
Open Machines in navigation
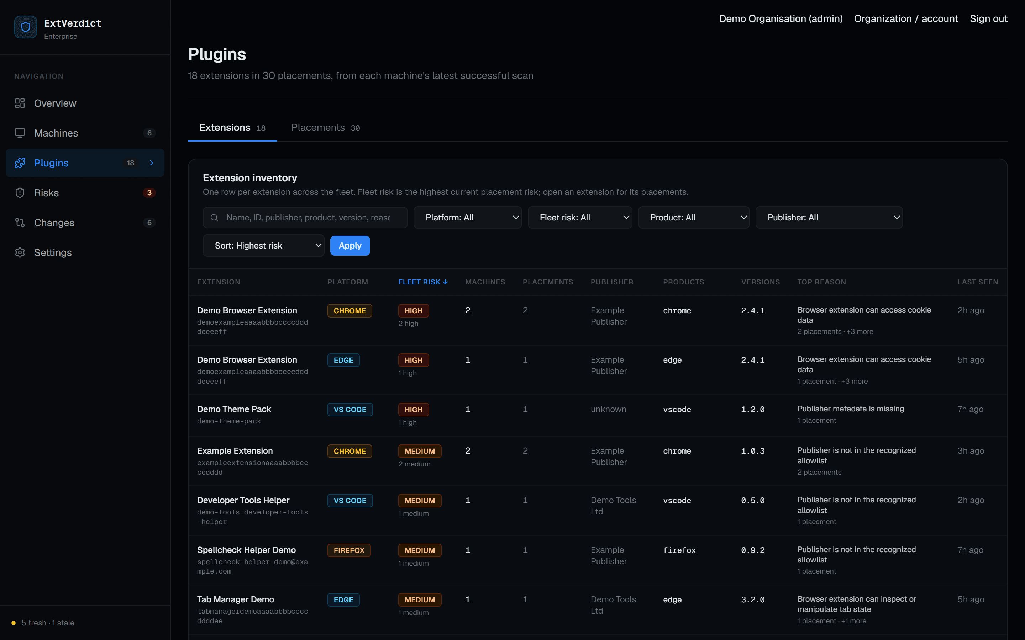point(85,133)
